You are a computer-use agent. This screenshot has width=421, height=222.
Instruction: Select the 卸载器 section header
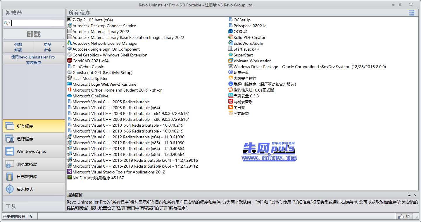pyautogui.click(x=34, y=13)
